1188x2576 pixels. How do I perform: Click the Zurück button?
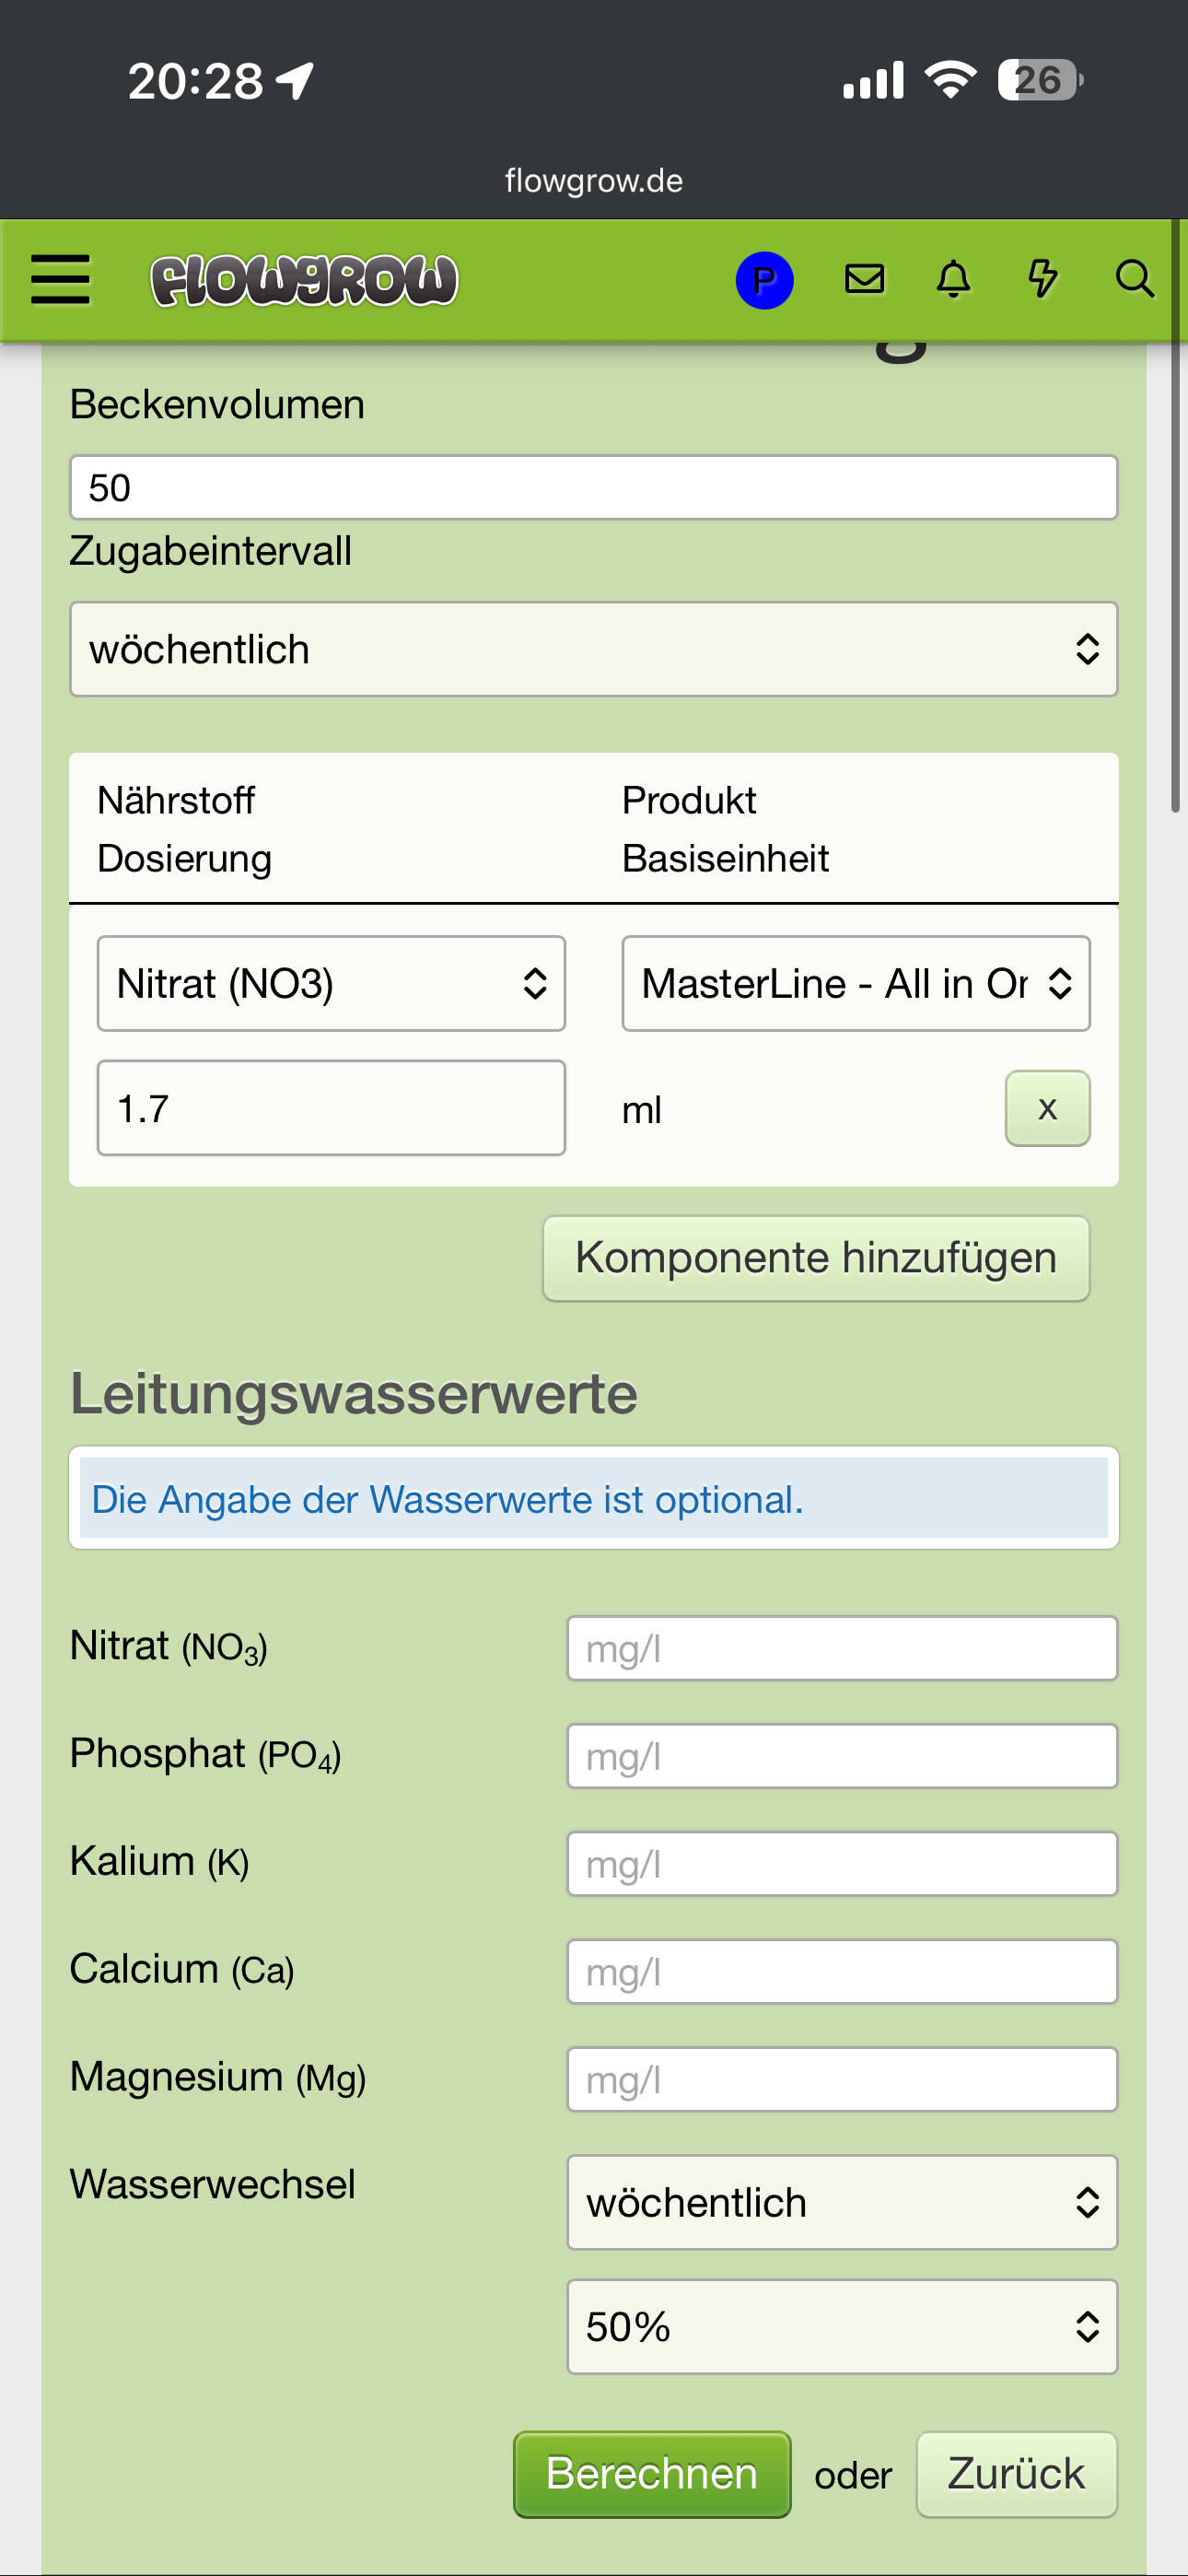click(x=1015, y=2474)
